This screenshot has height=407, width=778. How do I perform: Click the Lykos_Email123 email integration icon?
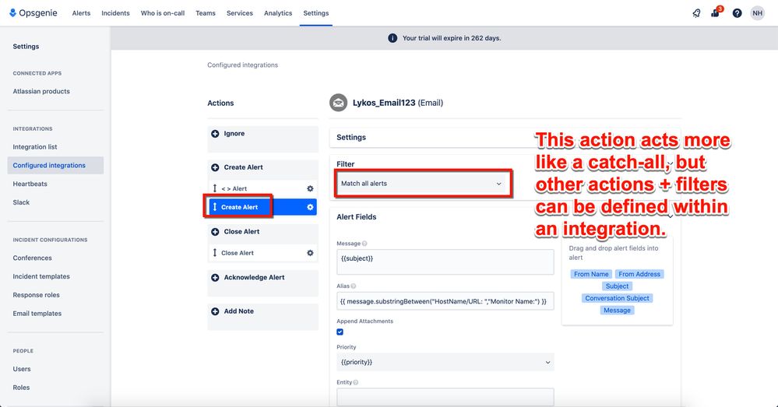pos(339,104)
